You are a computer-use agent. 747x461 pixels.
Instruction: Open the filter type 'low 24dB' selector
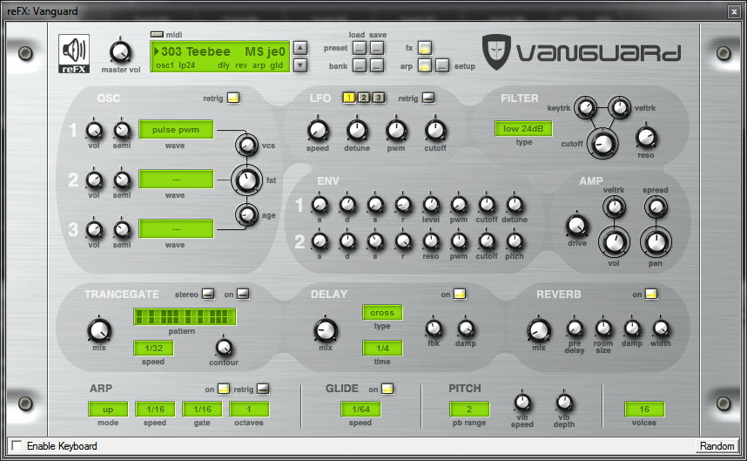point(523,129)
